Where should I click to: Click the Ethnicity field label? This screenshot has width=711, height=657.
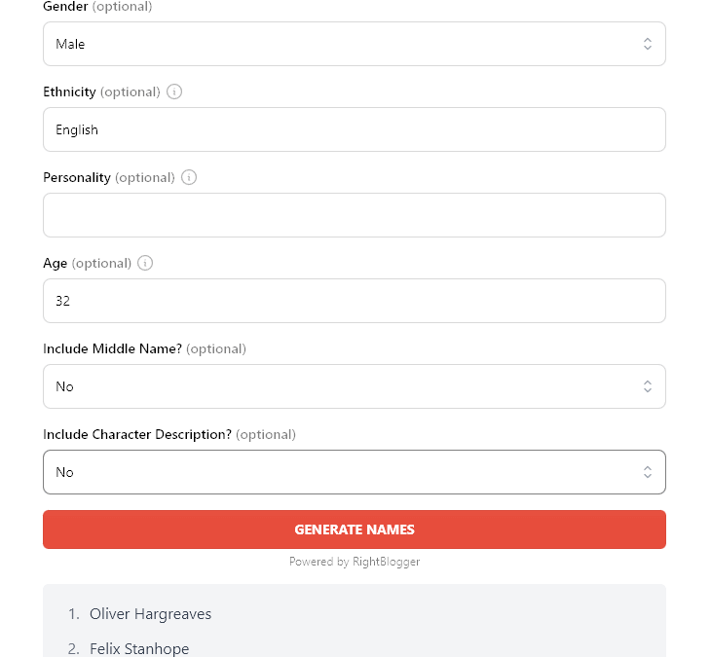[x=69, y=92]
